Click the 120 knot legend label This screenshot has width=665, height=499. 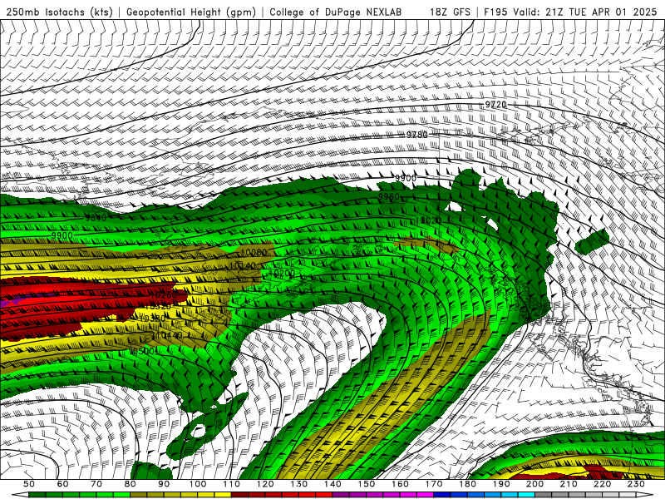[265, 484]
